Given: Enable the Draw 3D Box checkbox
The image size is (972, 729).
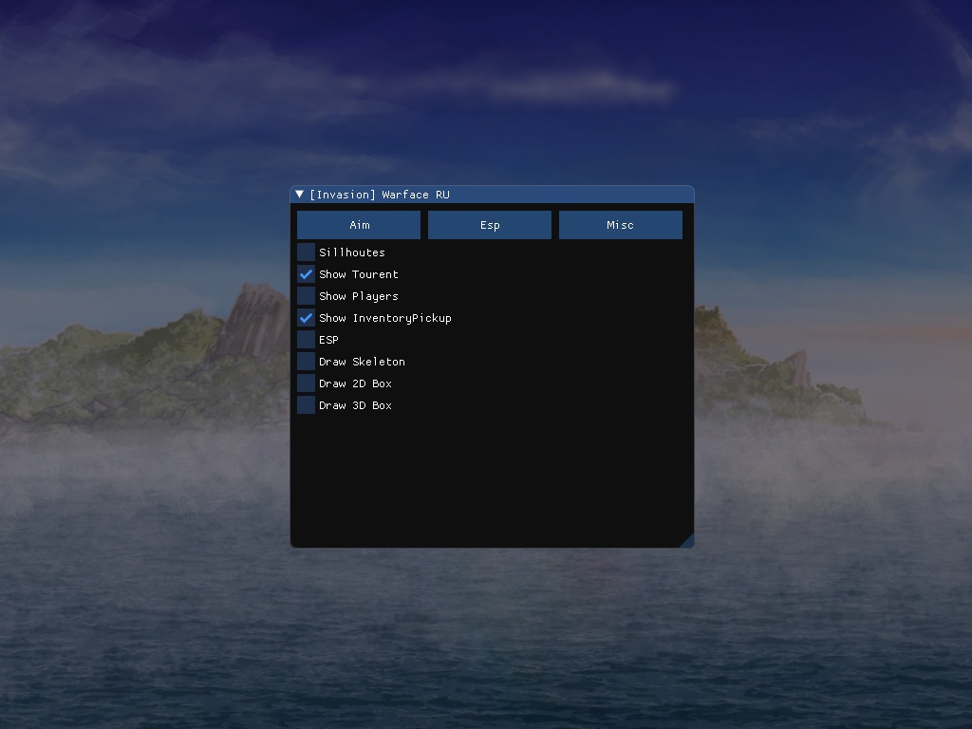Looking at the screenshot, I should pos(307,405).
